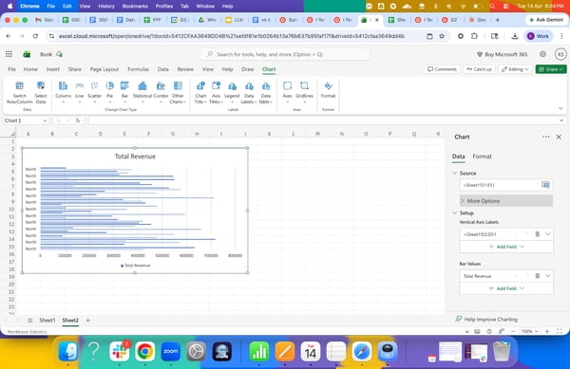Open the Review ribbon tab
This screenshot has height=369, width=570.
185,69
